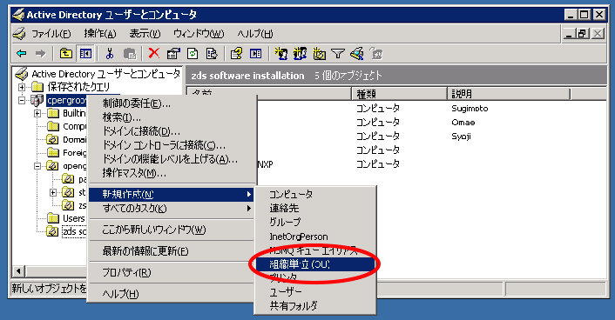Click the Up one level folder icon

coord(66,53)
